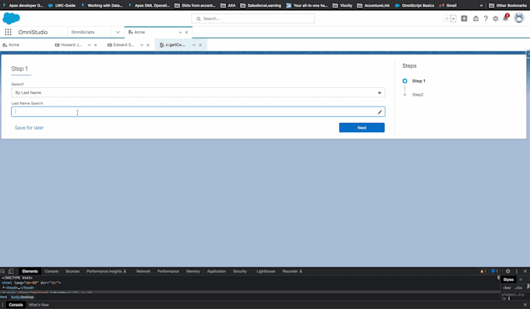Click the pencil icon in Last Name Search

tap(380, 112)
